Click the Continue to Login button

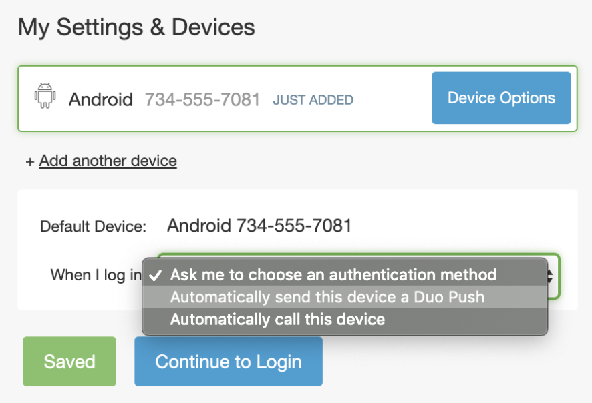228,361
